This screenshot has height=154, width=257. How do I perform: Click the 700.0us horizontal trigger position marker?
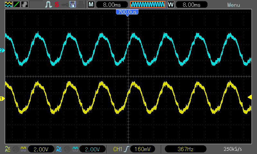[x=127, y=13]
